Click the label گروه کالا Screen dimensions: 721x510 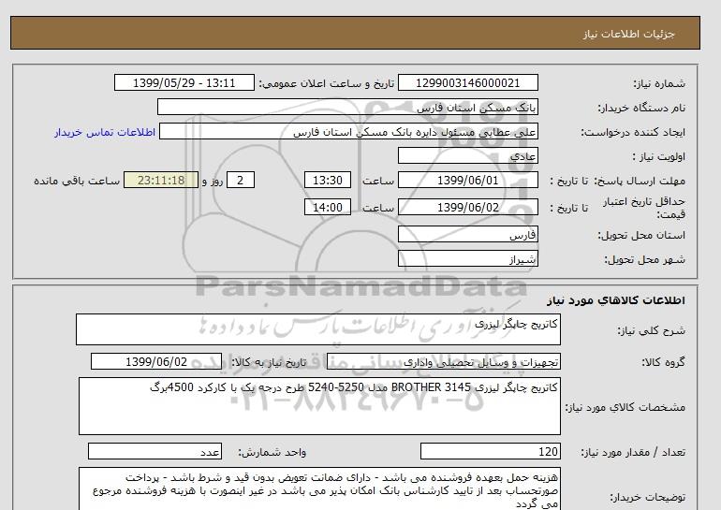[x=664, y=362]
